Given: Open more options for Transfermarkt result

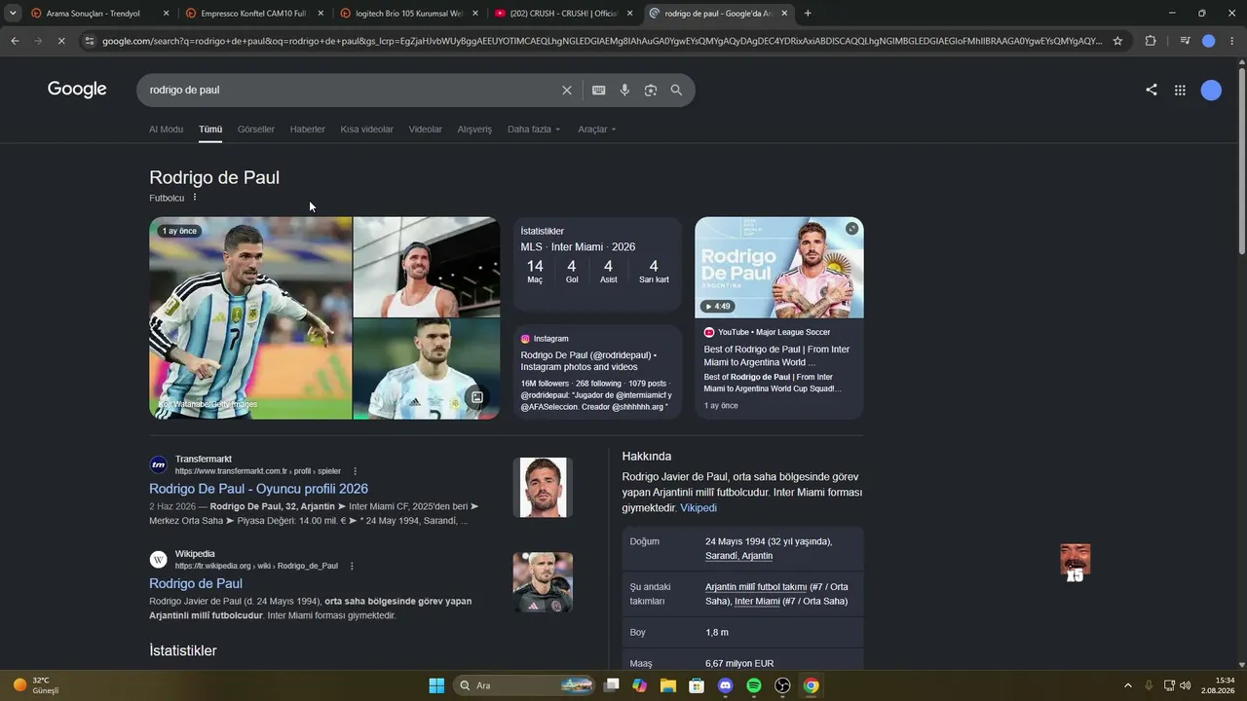Looking at the screenshot, I should tap(355, 471).
